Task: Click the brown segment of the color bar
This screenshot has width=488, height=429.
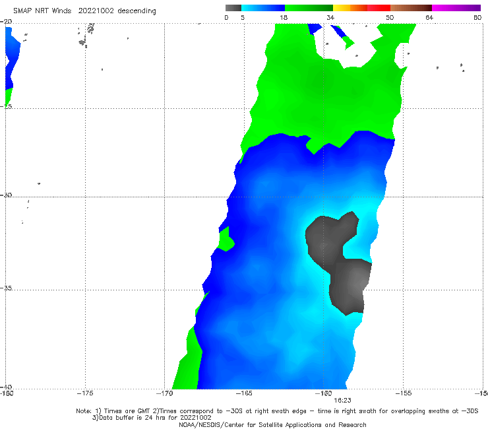Action: point(411,8)
